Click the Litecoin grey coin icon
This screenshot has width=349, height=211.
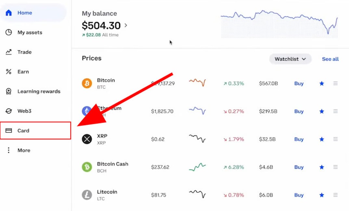click(87, 195)
